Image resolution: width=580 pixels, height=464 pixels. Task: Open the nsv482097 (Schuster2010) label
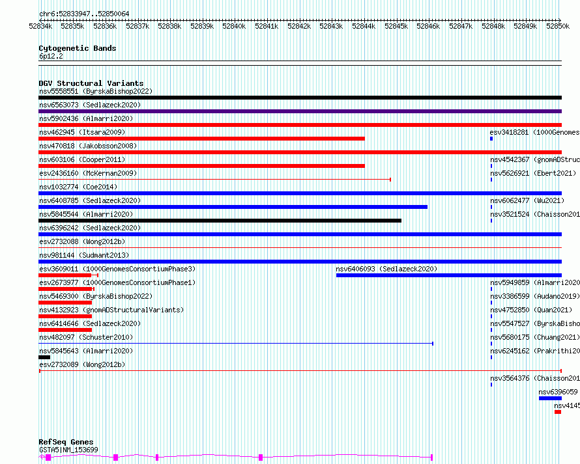(86, 337)
